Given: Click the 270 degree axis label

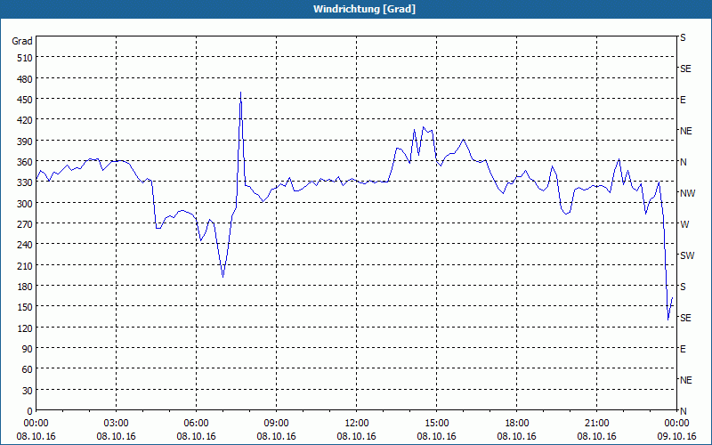Looking at the screenshot, I should (25, 224).
